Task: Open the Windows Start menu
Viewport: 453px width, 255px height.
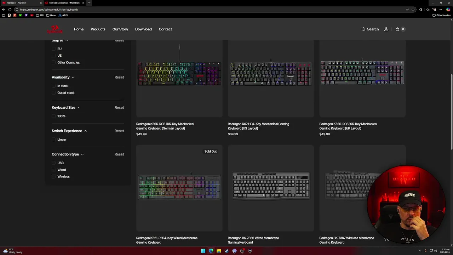Action: 203,251
